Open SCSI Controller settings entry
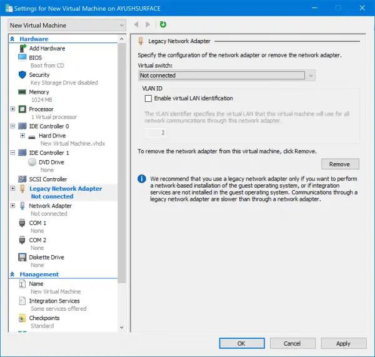375x357 pixels. click(x=48, y=179)
